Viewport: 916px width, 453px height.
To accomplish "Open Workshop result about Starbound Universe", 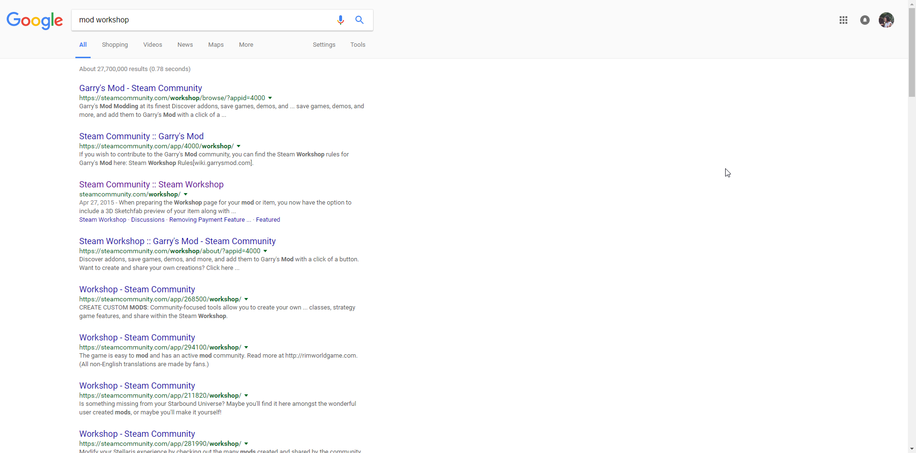I will pos(137,386).
